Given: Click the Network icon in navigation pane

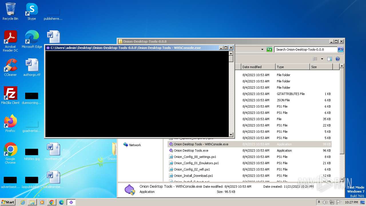Looking at the screenshot, I should (x=126, y=145).
